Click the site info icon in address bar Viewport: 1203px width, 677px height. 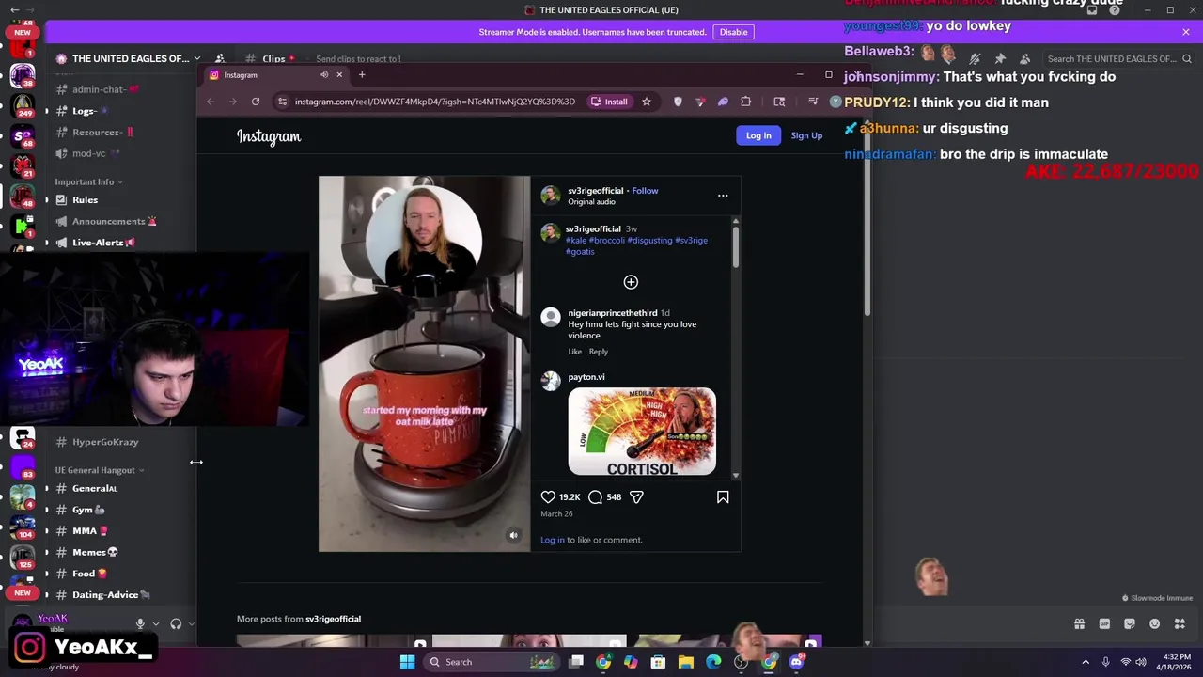[x=282, y=102]
